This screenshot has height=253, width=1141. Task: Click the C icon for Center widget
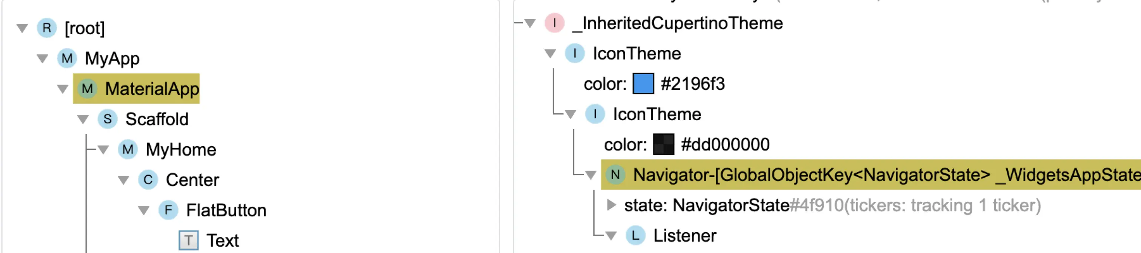pyautogui.click(x=148, y=180)
